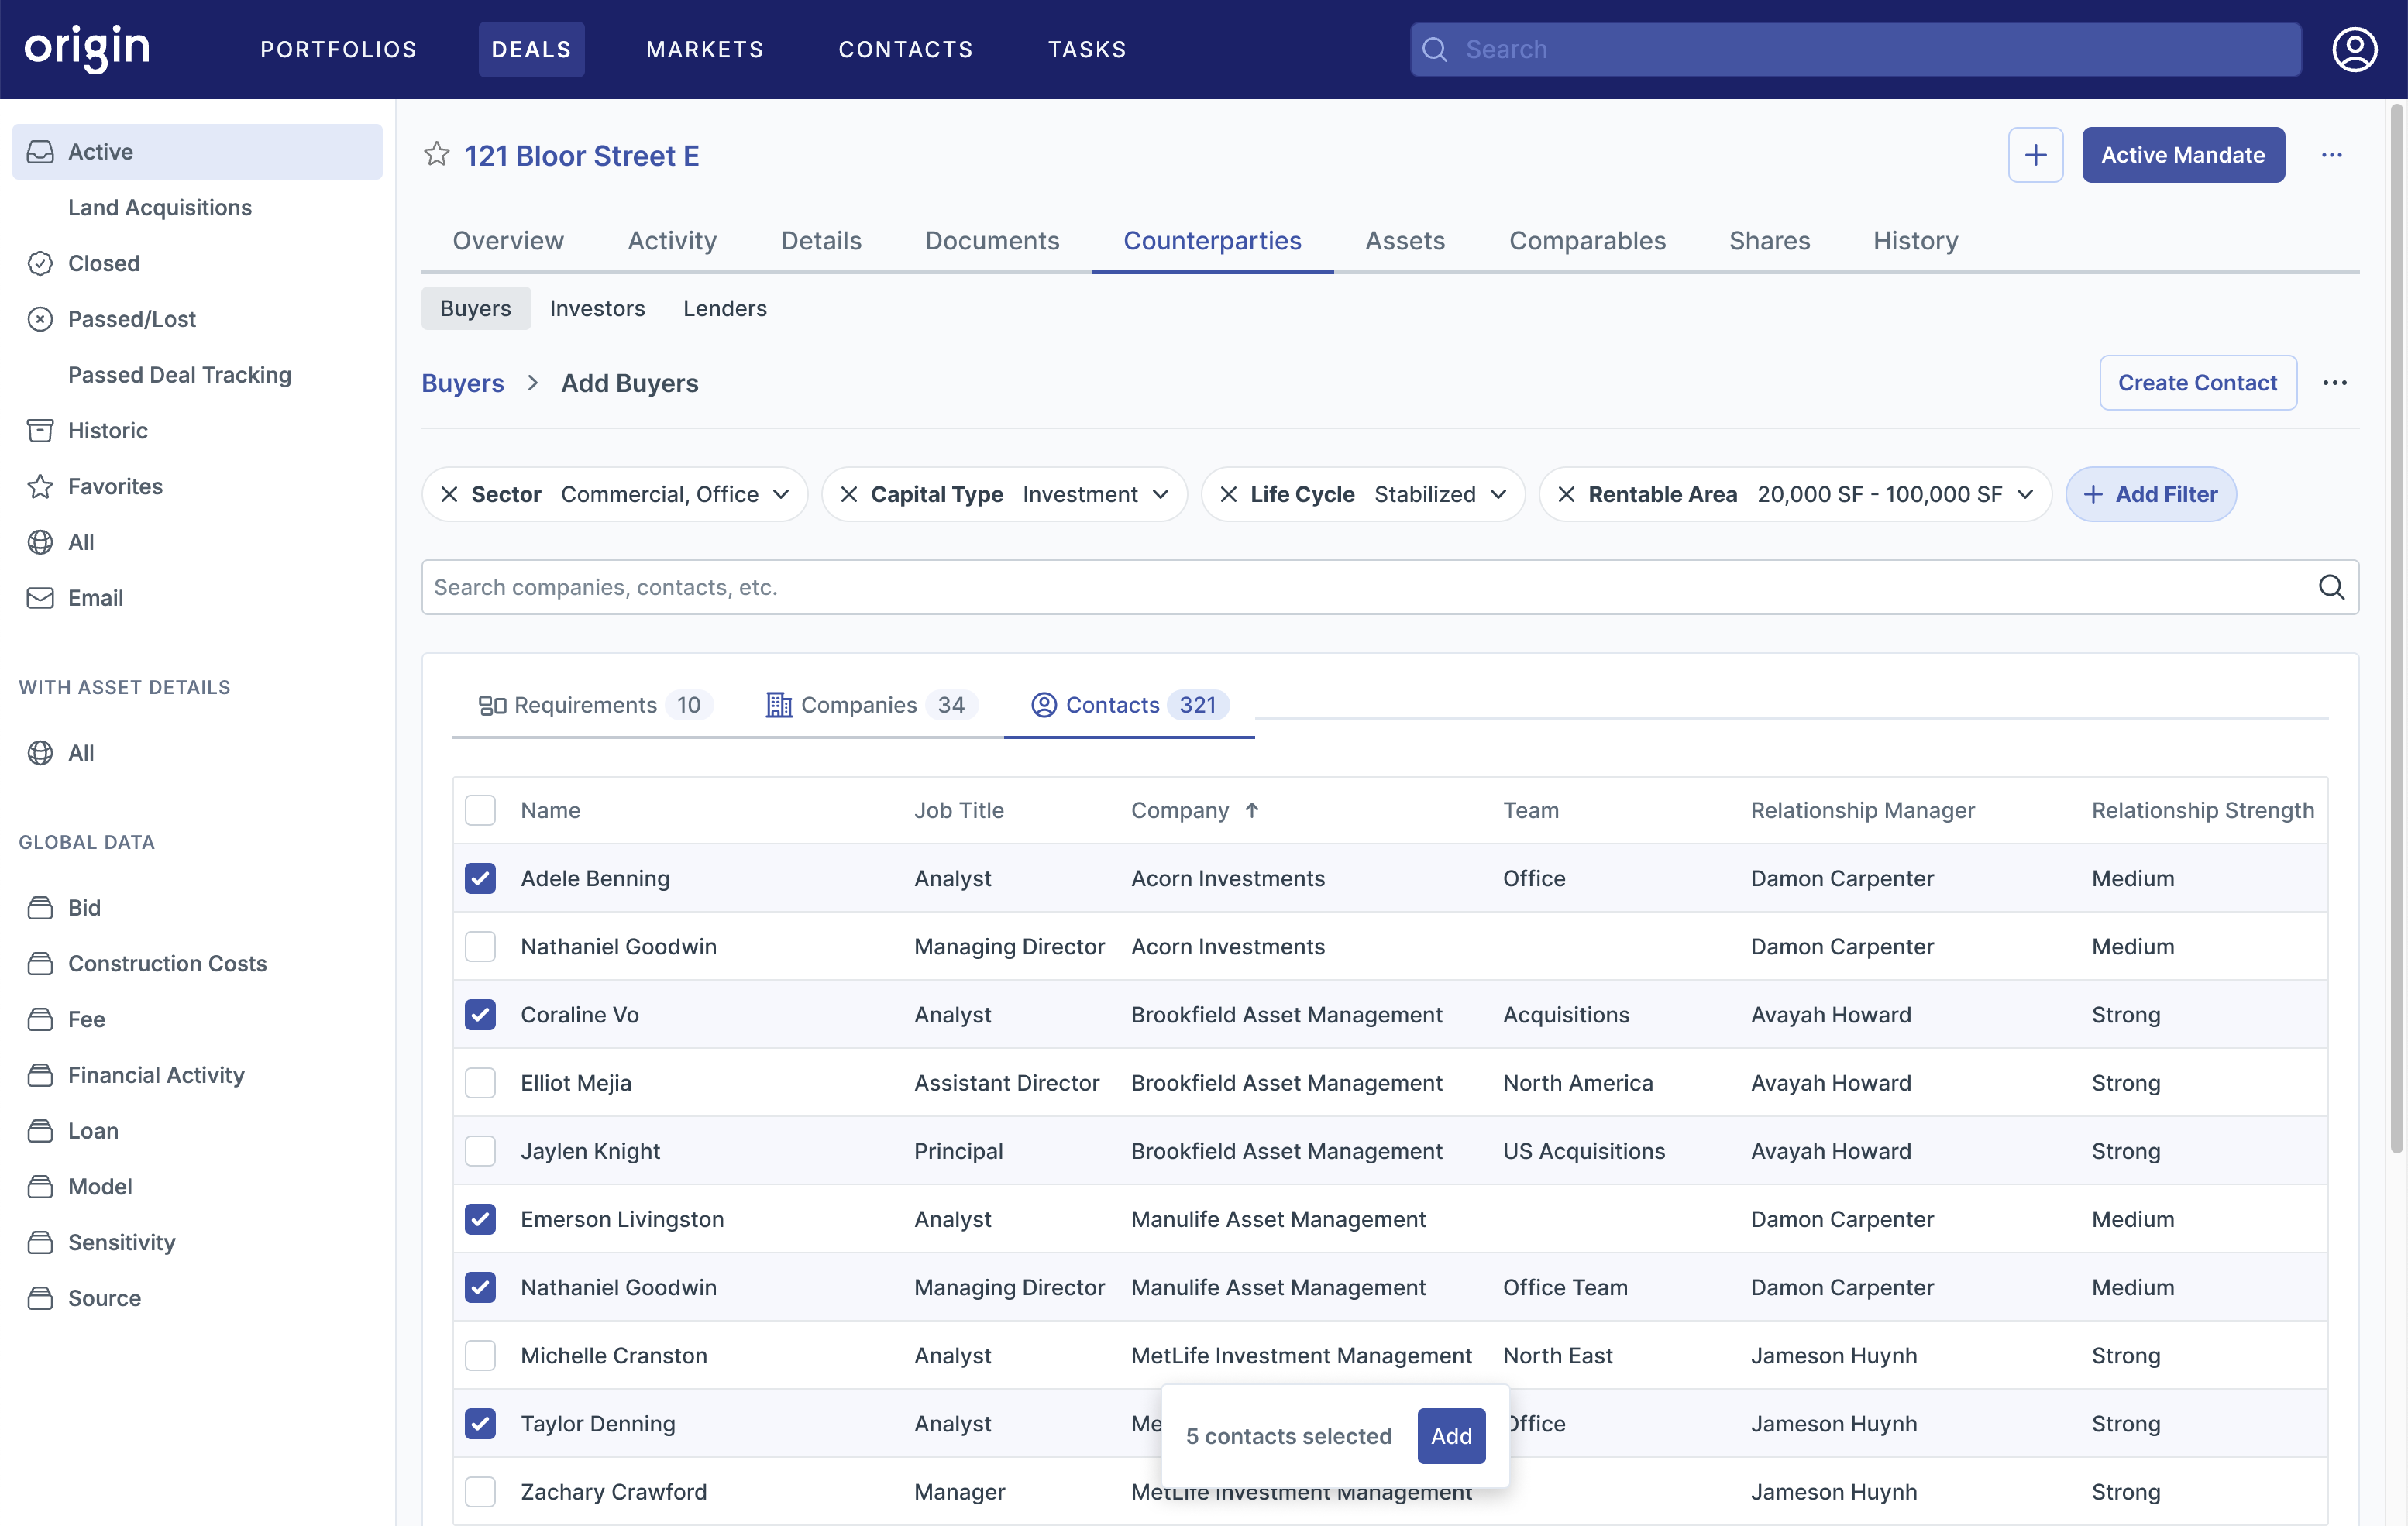
Task: Open the three-dot menu beside Active Mandate
Action: pos(2331,155)
